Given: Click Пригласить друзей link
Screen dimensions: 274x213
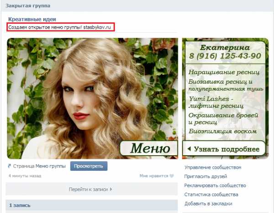Looking at the screenshot, I should click(x=205, y=177).
